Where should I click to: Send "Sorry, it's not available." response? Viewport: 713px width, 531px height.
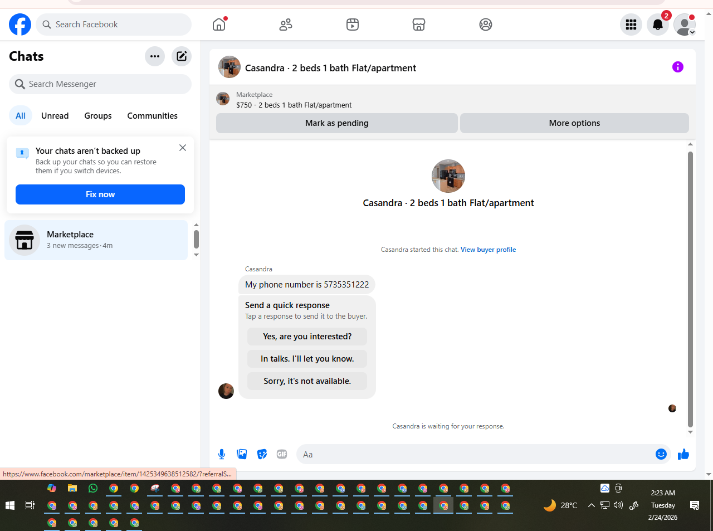pos(307,381)
